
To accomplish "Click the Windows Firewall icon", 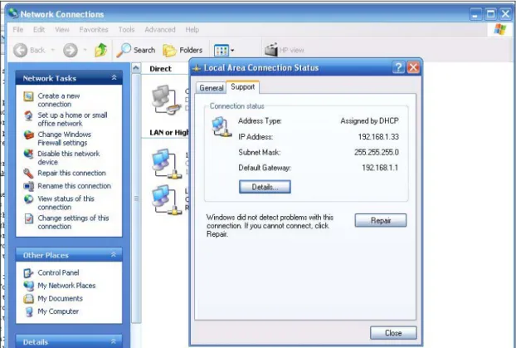I will [29, 135].
